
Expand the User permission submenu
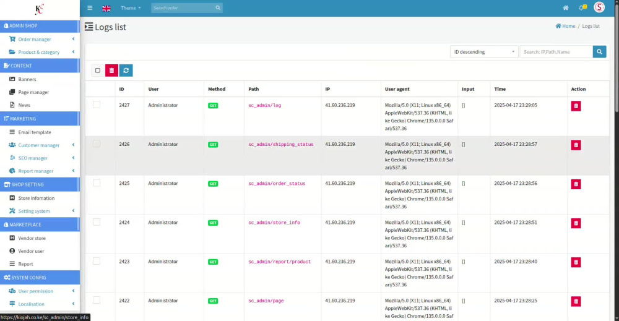coord(74,291)
